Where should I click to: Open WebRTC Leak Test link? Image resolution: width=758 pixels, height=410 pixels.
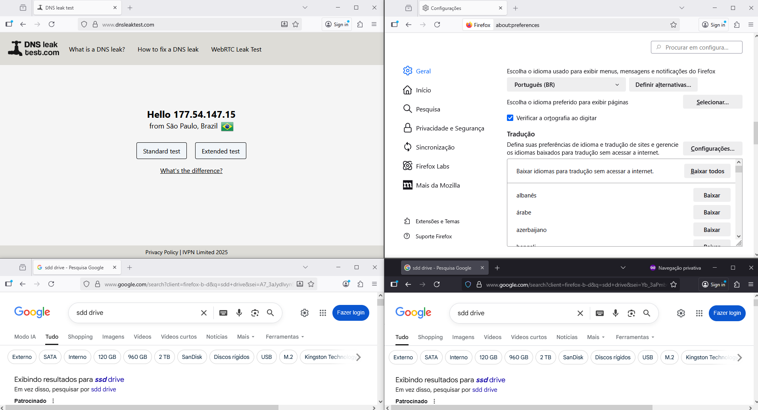tap(236, 50)
